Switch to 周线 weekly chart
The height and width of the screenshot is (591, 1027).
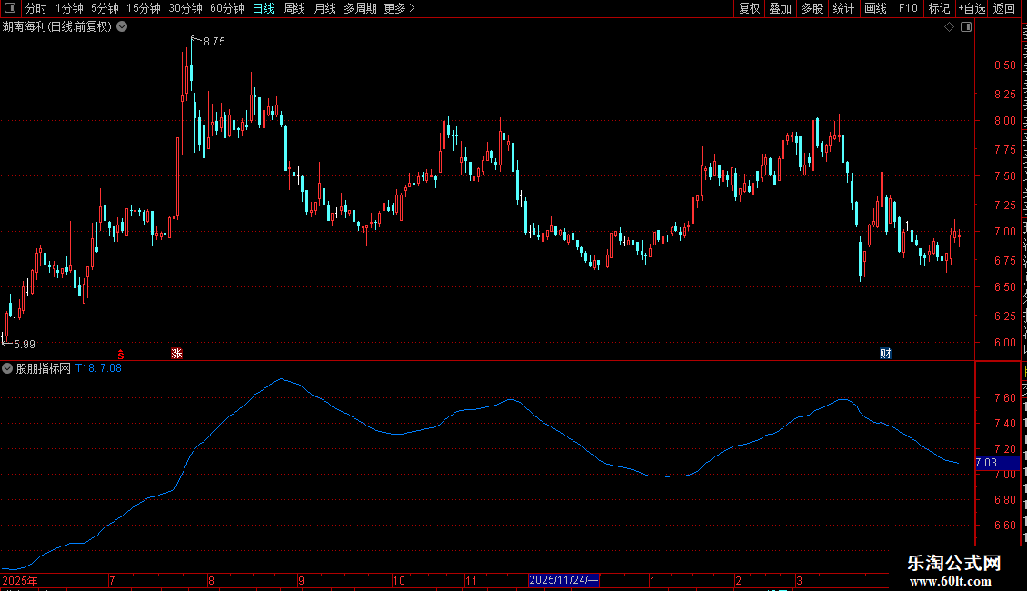294,8
